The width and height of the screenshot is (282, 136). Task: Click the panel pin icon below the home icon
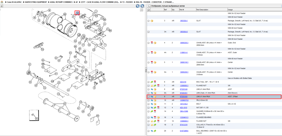[x=1, y=6]
